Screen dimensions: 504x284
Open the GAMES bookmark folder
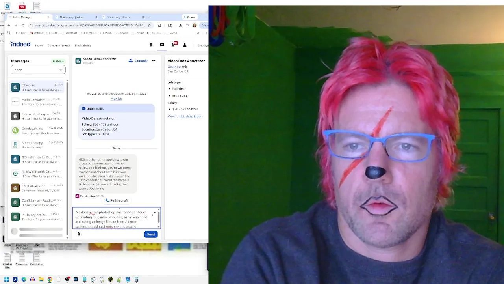click(x=122, y=33)
